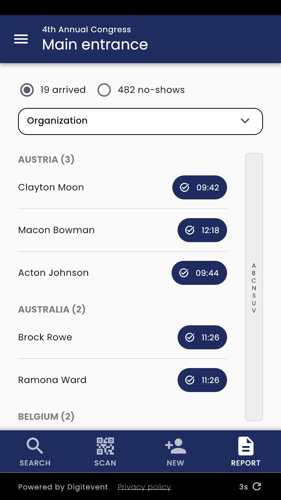Screen dimensions: 281x500
Task: Open the hamburger menu
Action: point(21,39)
